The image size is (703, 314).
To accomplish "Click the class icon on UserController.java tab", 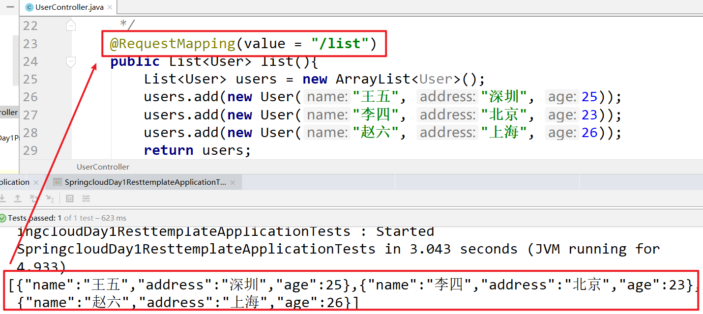I will coord(29,7).
